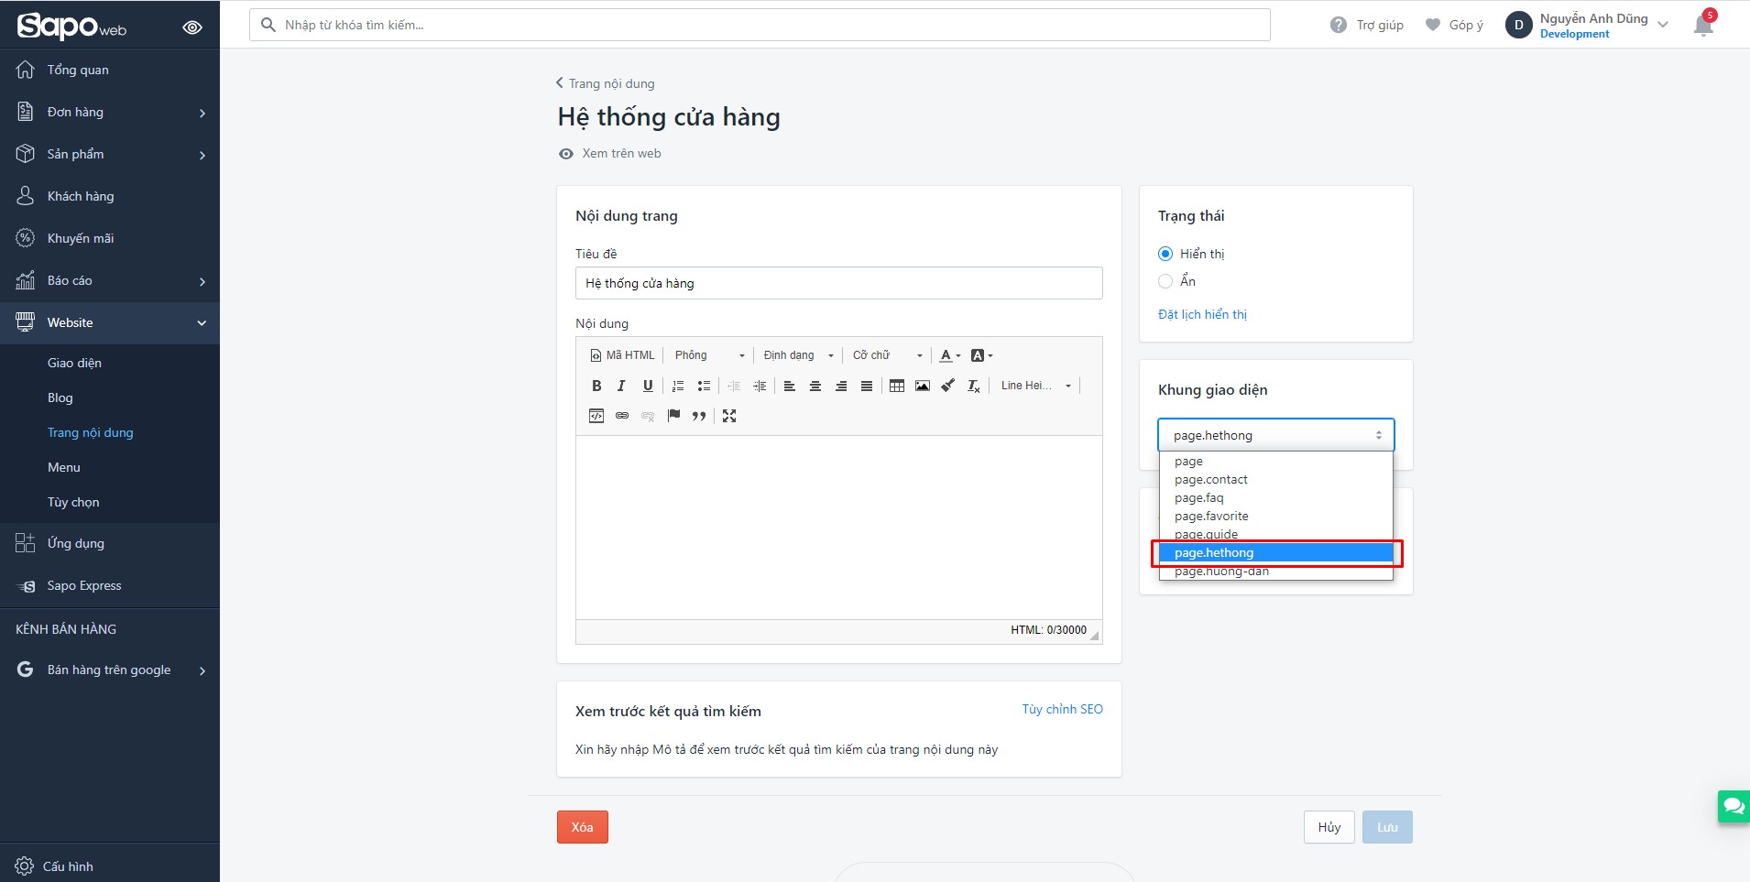The width and height of the screenshot is (1750, 882).
Task: Click inside the Nội dung editor area
Action: point(839,528)
